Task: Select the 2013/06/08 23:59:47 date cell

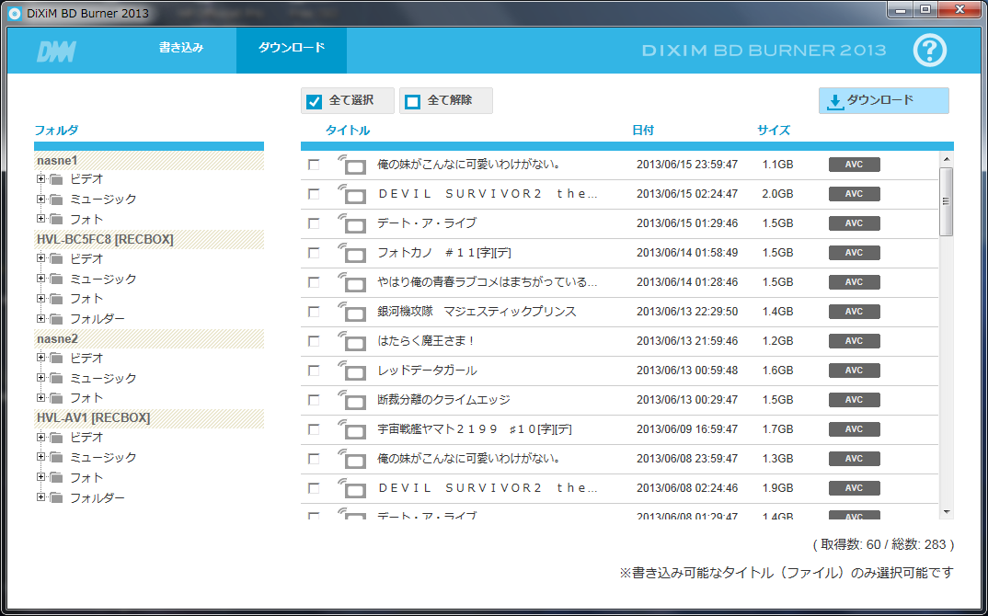Action: point(687,459)
